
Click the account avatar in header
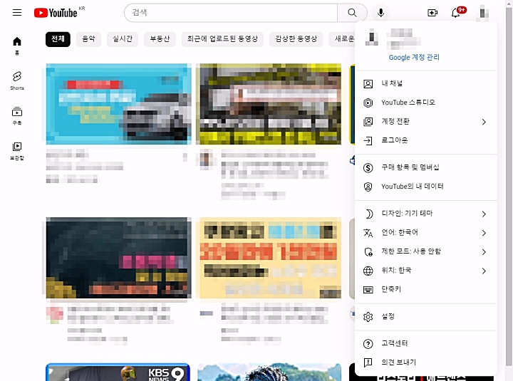pyautogui.click(x=482, y=13)
